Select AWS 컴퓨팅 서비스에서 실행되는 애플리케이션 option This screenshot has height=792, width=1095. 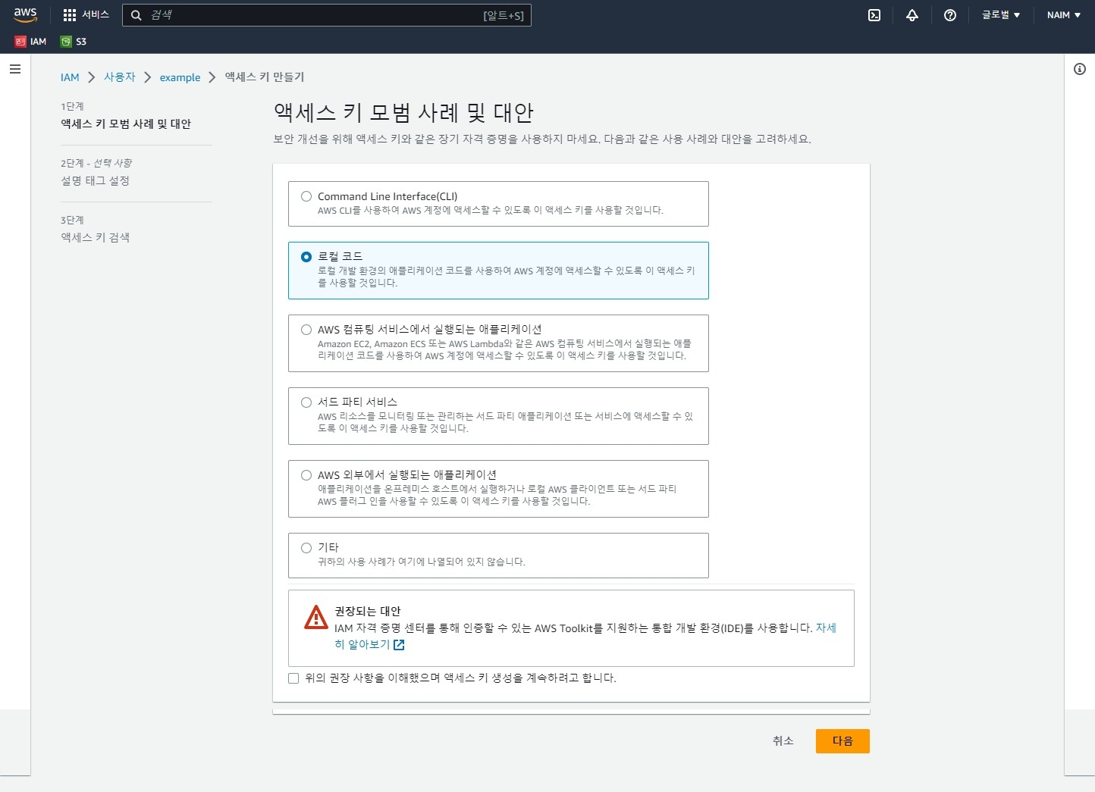tap(306, 330)
